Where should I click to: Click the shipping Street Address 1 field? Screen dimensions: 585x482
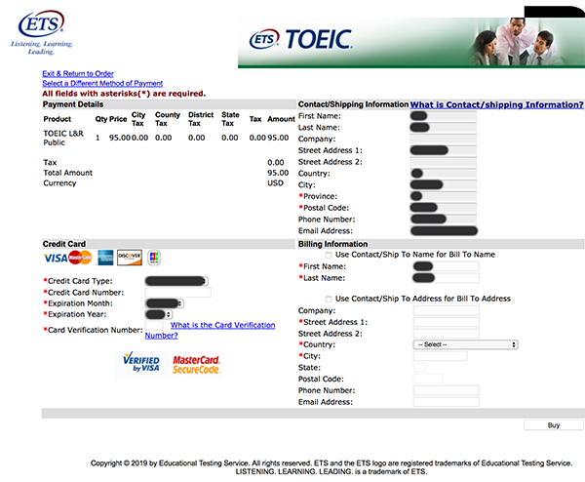(444, 150)
